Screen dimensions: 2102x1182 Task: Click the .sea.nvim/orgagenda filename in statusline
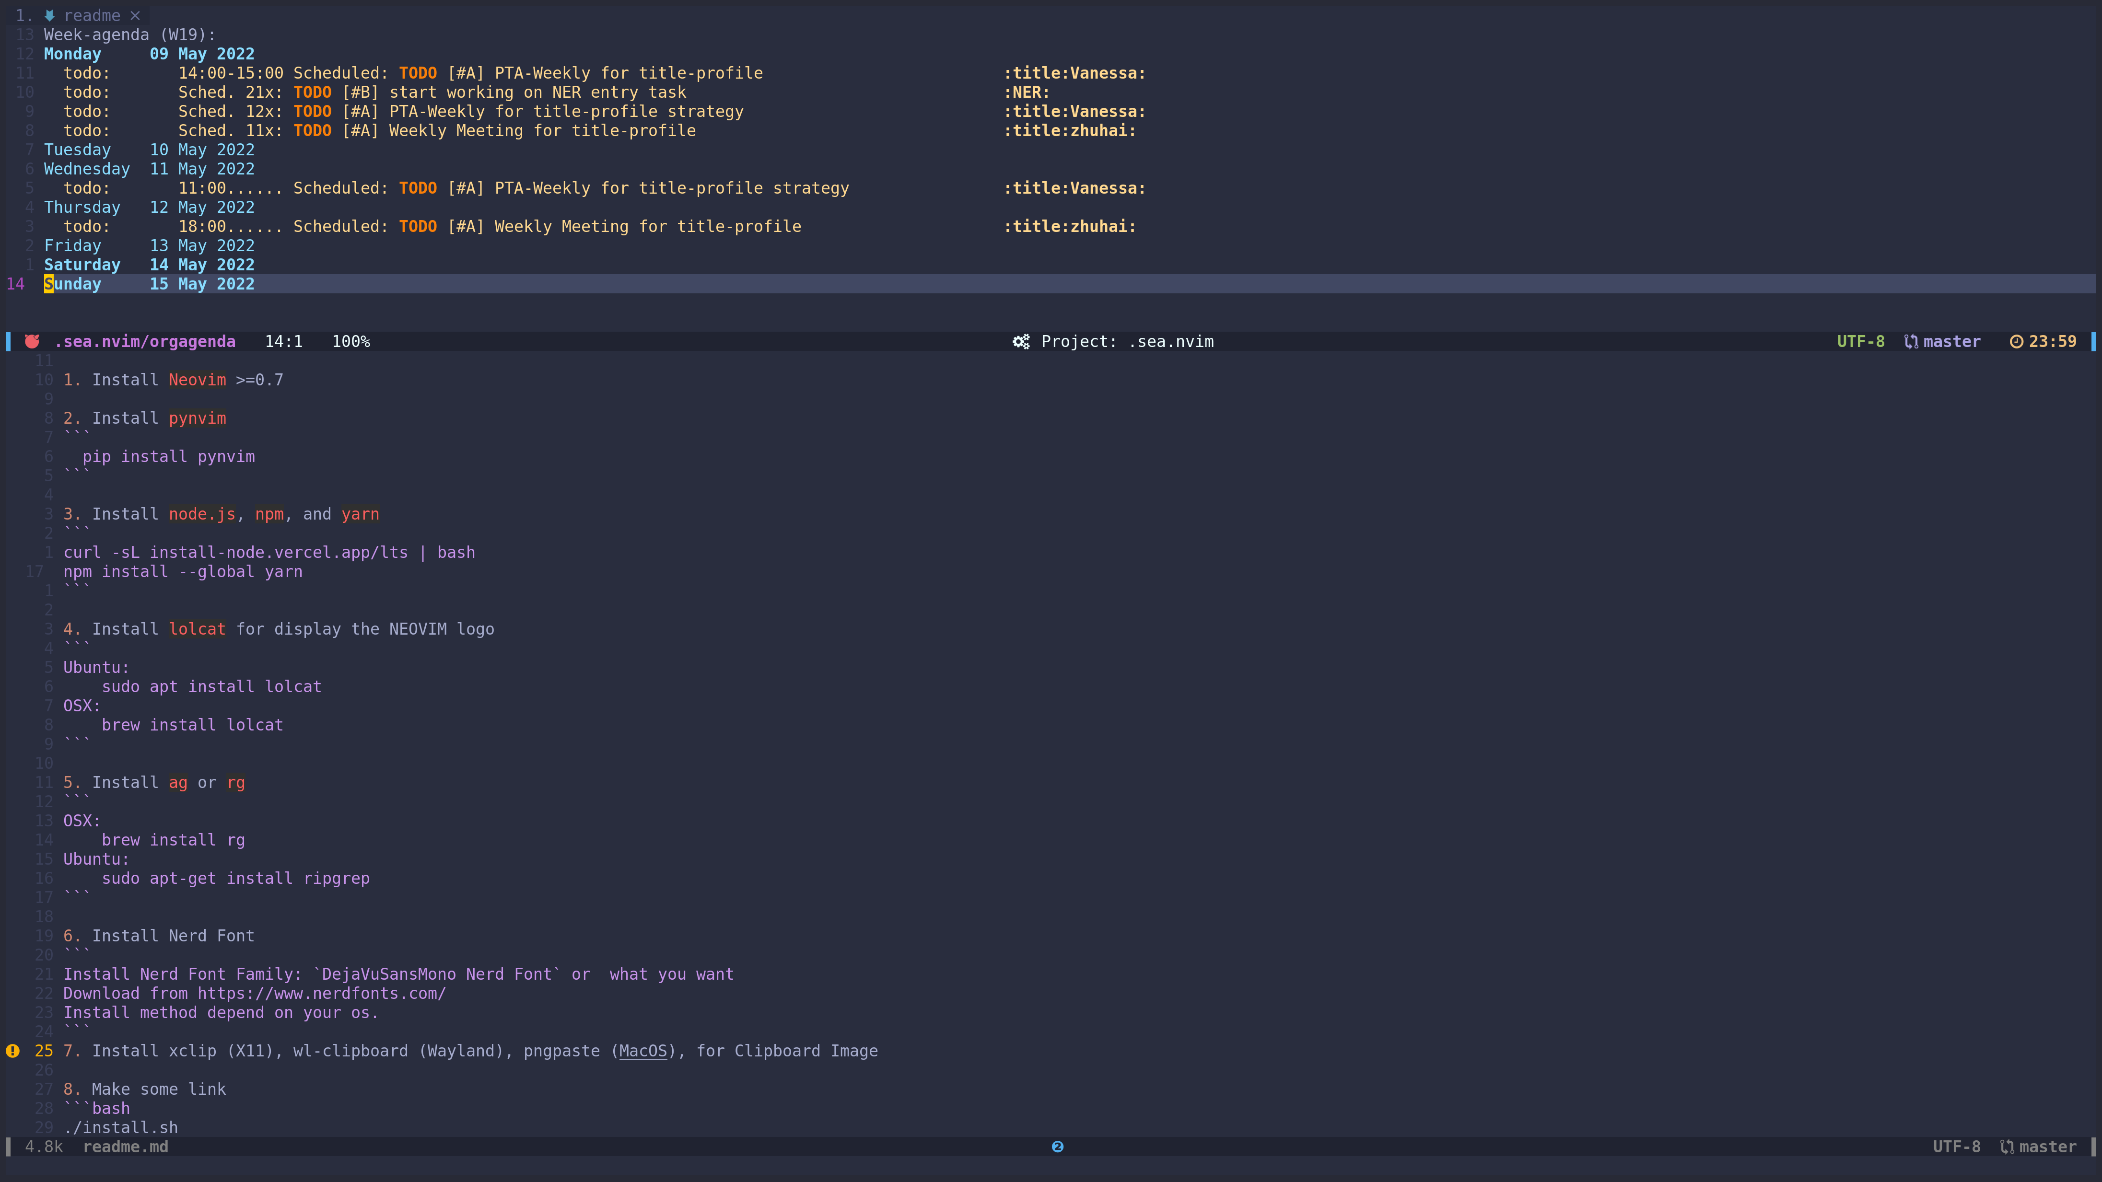pos(145,341)
